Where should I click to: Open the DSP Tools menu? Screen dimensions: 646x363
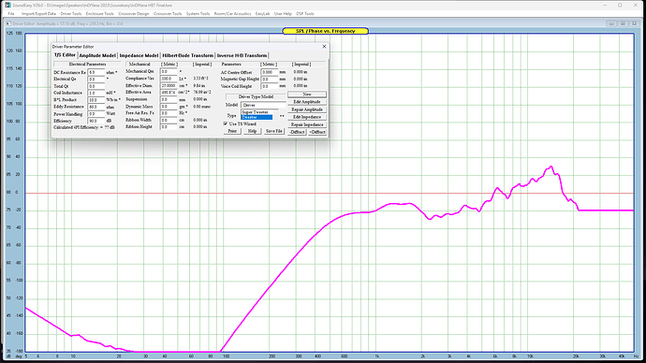(305, 14)
